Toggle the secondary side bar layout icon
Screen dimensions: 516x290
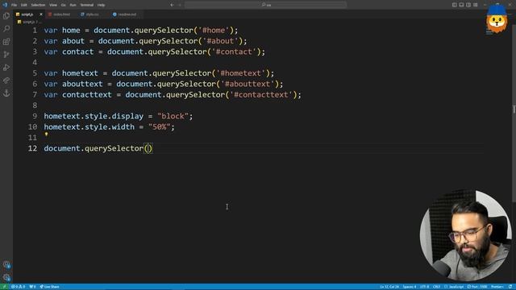(x=468, y=5)
